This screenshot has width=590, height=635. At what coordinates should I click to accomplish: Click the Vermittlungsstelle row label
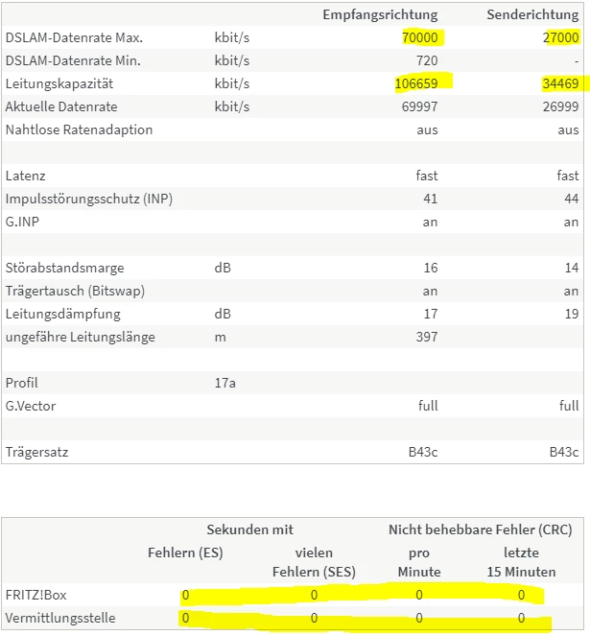coord(60,619)
